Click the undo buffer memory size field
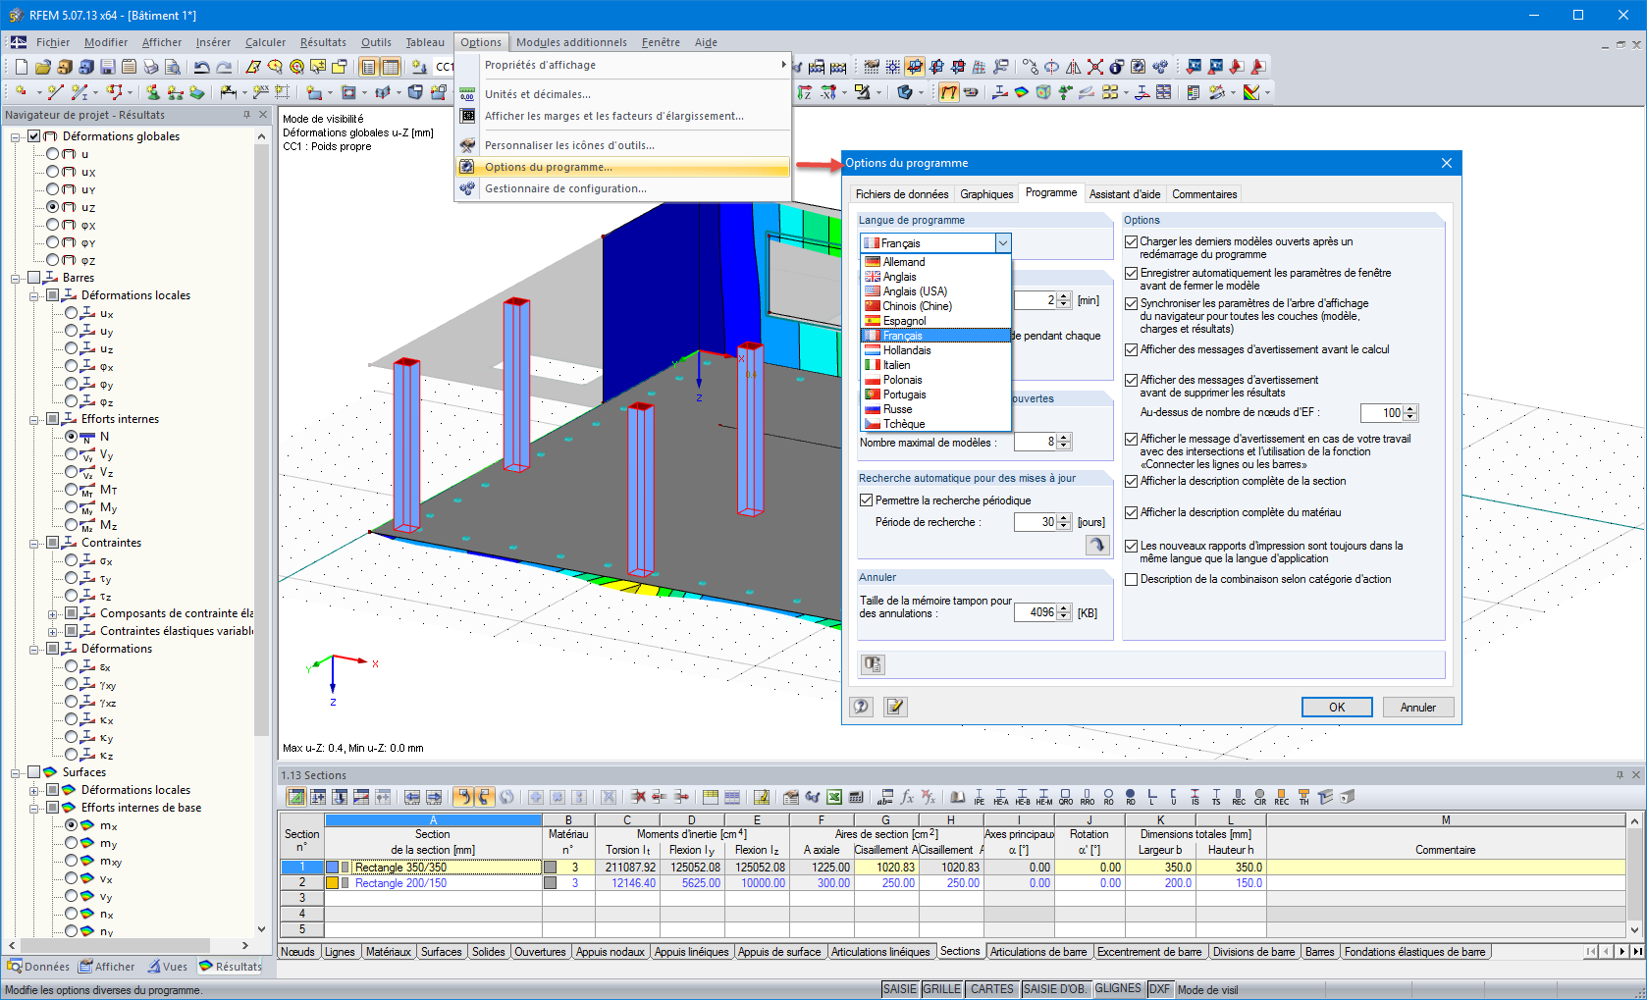The width and height of the screenshot is (1647, 1000). tap(1035, 612)
